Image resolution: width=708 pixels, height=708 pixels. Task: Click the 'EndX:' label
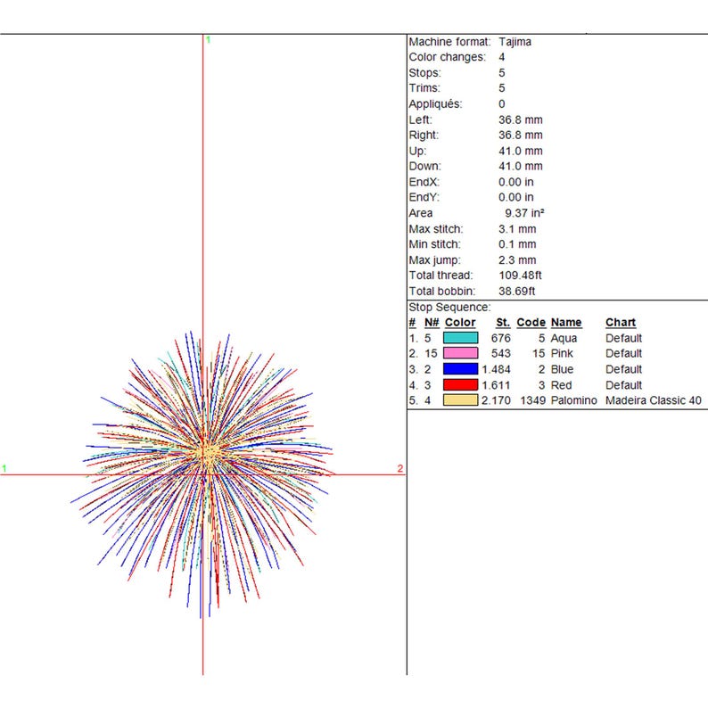tap(424, 182)
